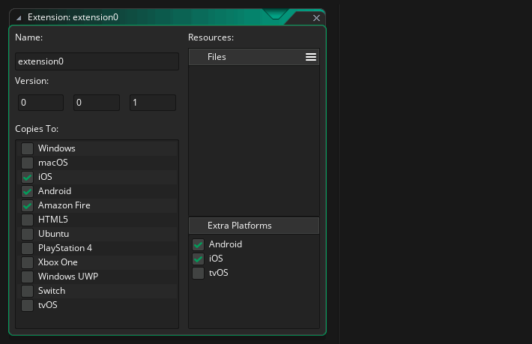Click the 'Copies To:' label

click(x=37, y=129)
